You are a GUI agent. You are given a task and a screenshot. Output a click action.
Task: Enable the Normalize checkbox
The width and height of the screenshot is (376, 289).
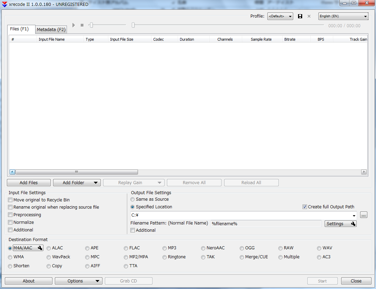point(10,222)
